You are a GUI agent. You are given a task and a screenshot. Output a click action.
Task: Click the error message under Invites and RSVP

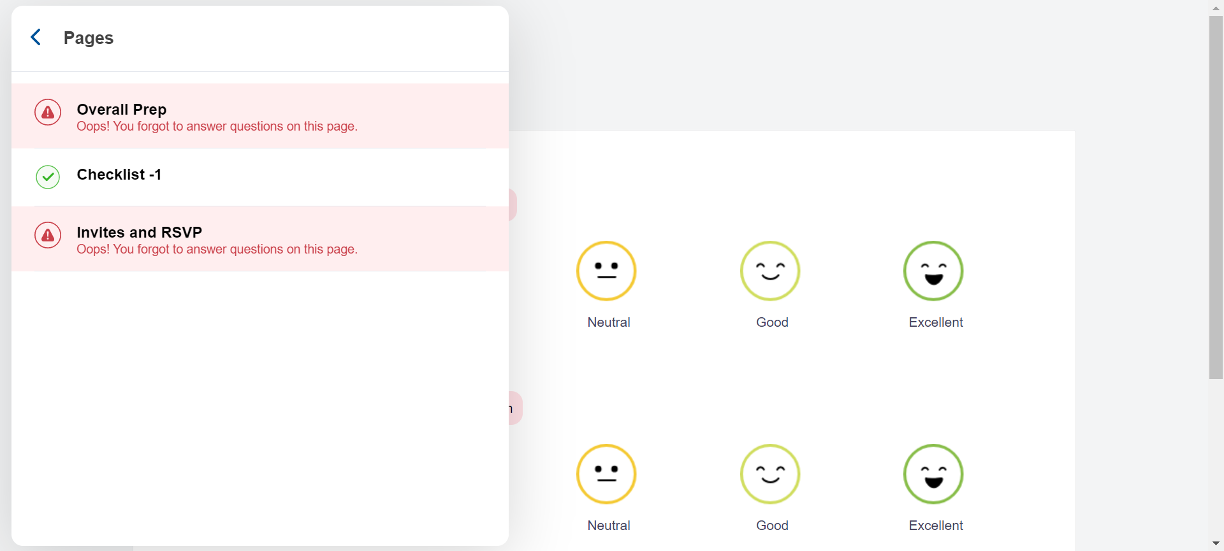[x=217, y=250]
